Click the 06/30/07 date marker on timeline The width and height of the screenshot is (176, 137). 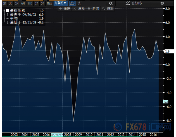pos(57,135)
